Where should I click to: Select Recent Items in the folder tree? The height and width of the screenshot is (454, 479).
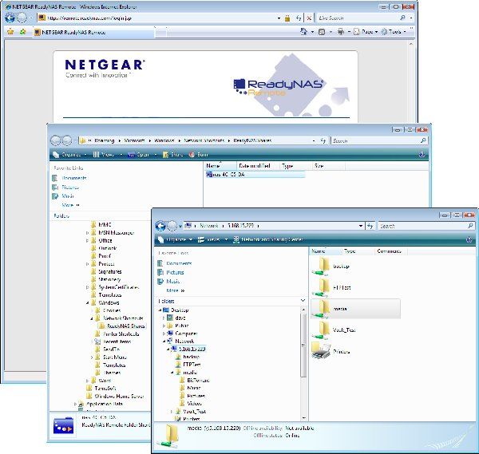point(117,341)
